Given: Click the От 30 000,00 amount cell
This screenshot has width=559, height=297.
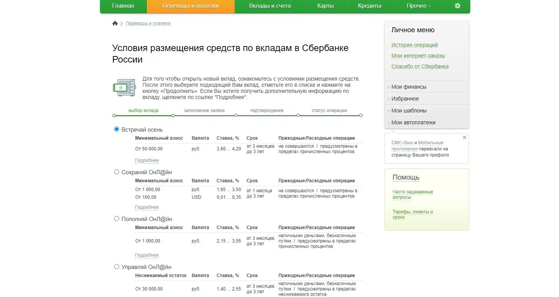Looking at the screenshot, I should (x=149, y=289).
